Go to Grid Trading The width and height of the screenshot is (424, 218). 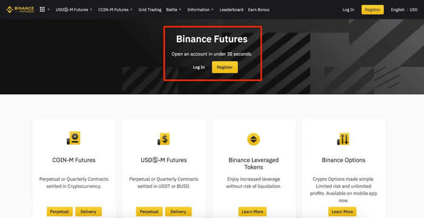(150, 10)
